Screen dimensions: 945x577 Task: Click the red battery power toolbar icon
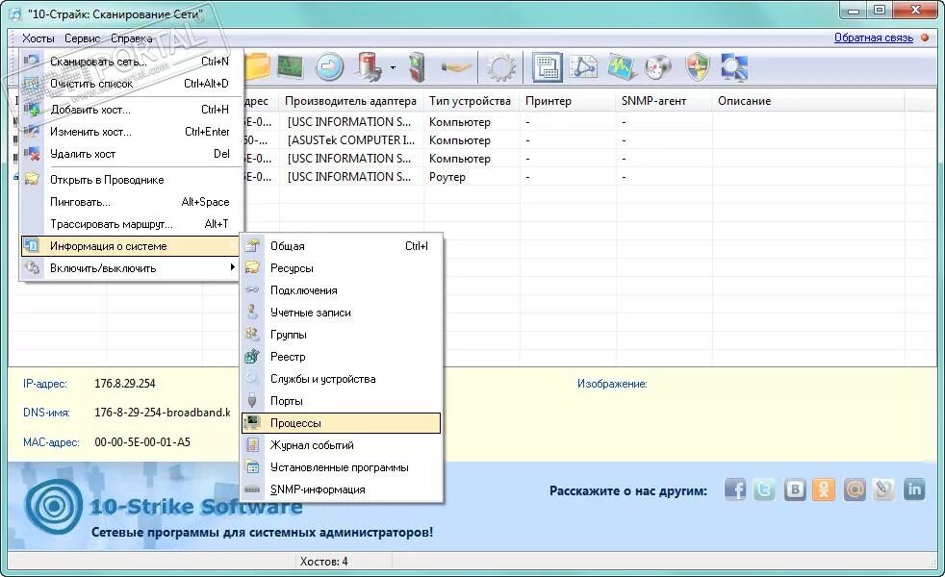point(370,67)
